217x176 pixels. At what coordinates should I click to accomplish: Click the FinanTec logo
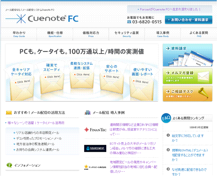[x=95, y=130]
